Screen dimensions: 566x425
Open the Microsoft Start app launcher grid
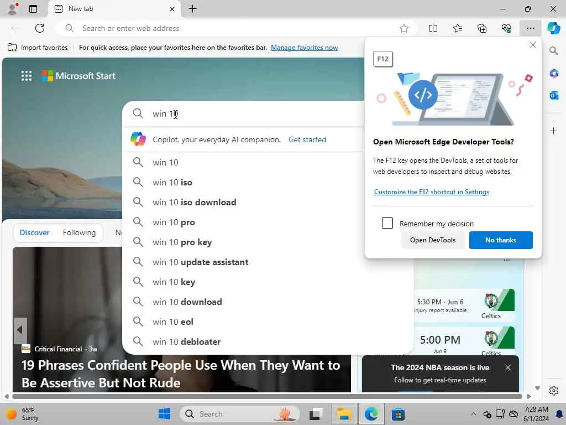[x=27, y=76]
